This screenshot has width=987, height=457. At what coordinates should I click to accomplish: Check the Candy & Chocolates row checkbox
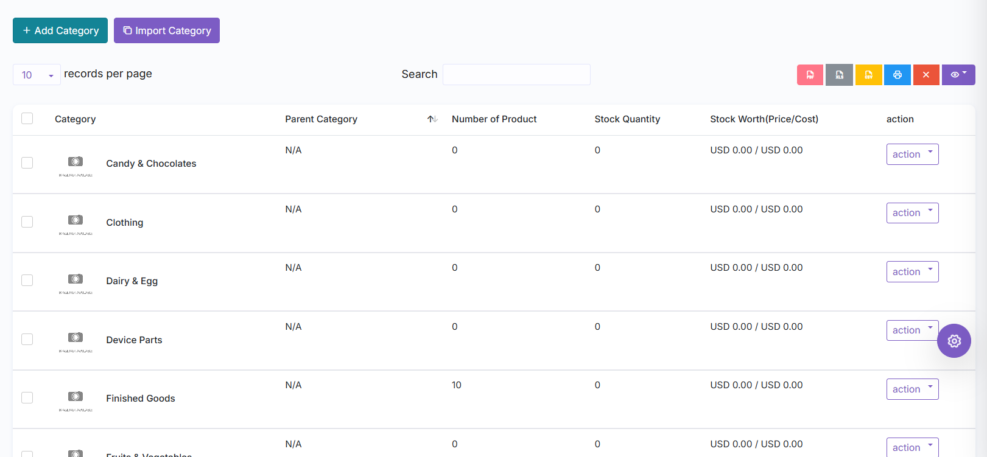(27, 163)
